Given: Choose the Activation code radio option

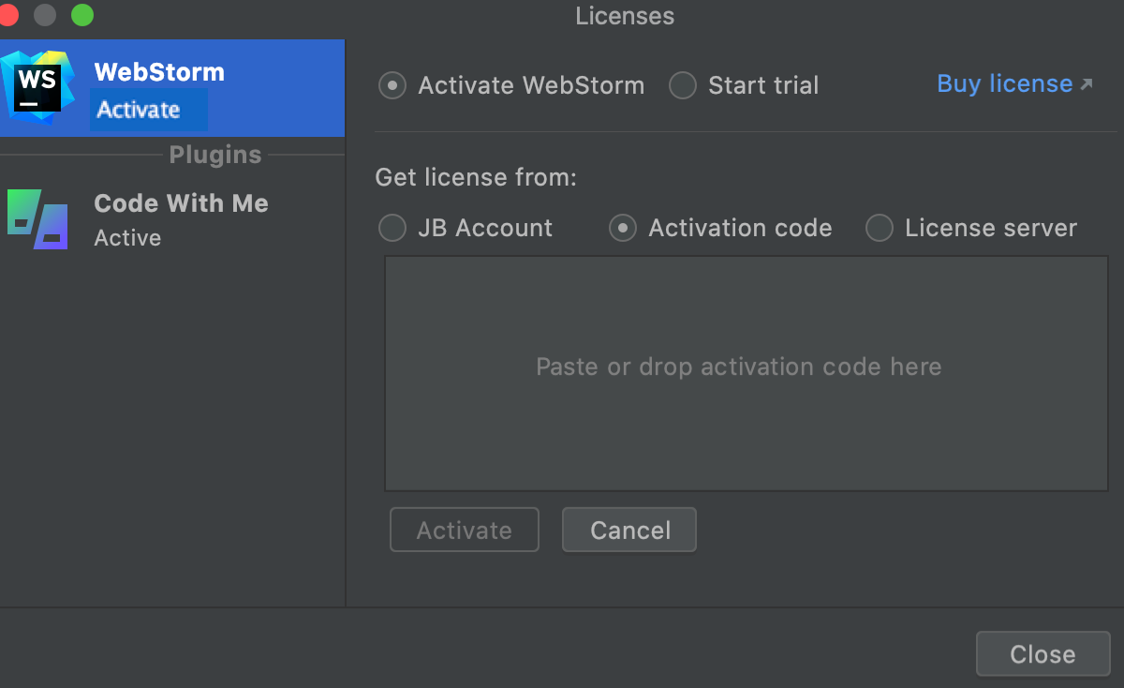Looking at the screenshot, I should click(x=623, y=228).
